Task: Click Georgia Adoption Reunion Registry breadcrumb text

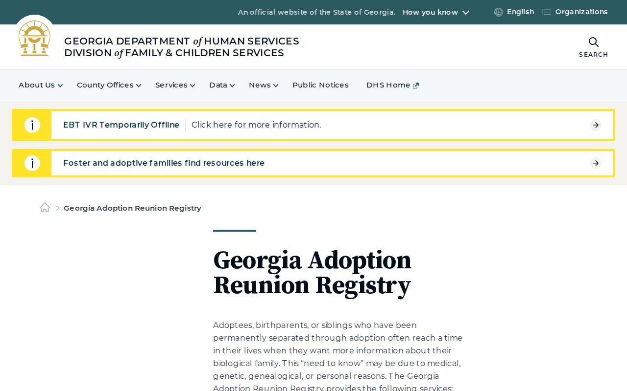Action: [x=132, y=208]
